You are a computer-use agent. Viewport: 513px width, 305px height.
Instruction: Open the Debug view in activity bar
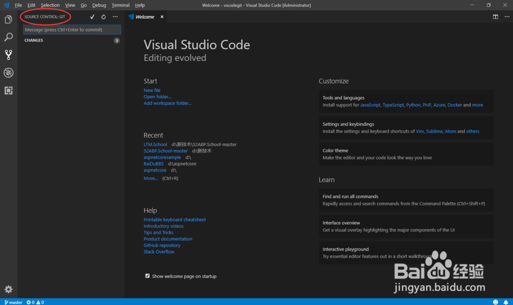coord(9,72)
